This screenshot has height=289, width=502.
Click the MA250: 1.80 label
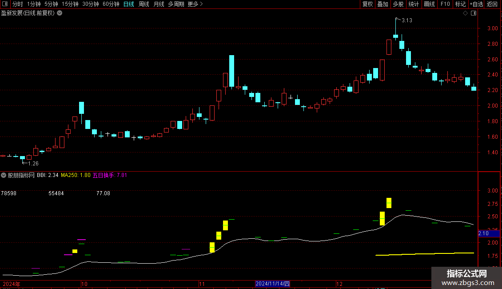coord(76,175)
